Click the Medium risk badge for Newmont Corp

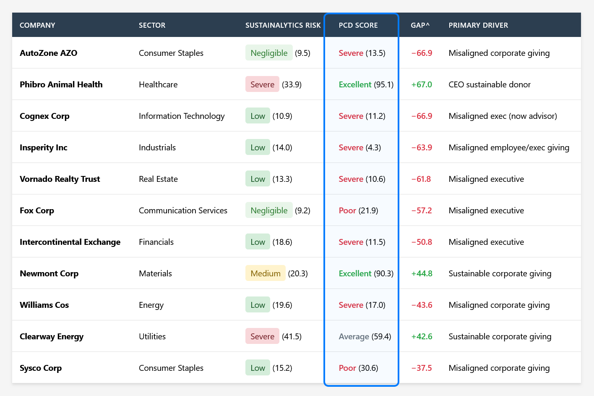pyautogui.click(x=266, y=273)
